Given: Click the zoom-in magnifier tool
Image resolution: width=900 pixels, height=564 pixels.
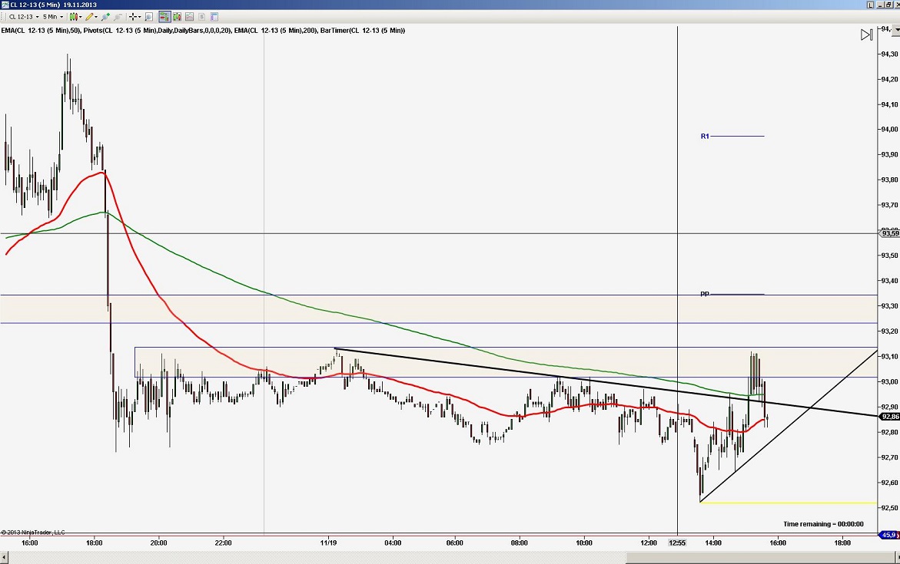Looking at the screenshot, I should coord(104,17).
